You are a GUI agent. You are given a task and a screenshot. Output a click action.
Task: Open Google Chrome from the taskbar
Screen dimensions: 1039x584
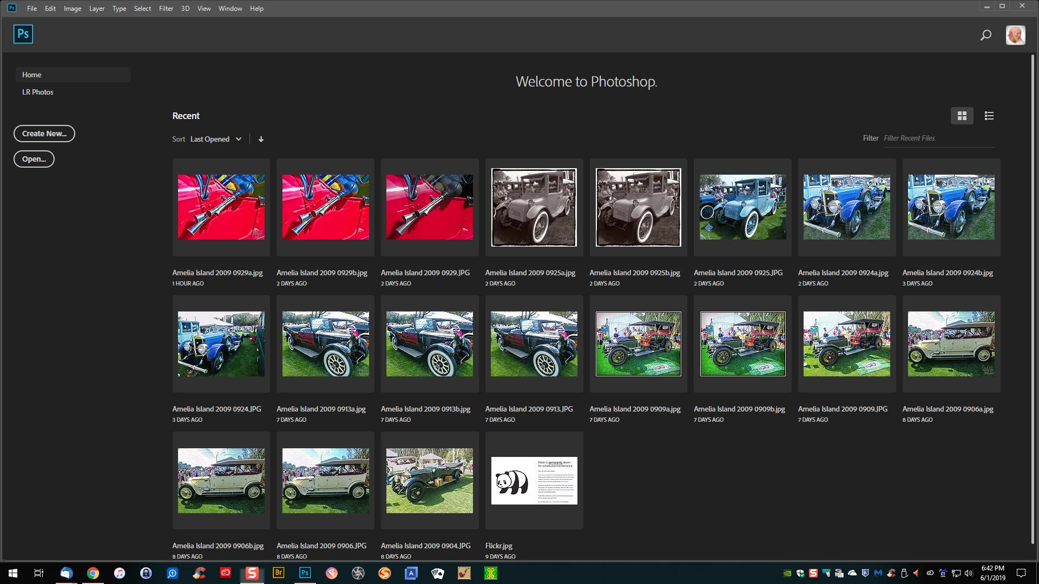coord(93,573)
